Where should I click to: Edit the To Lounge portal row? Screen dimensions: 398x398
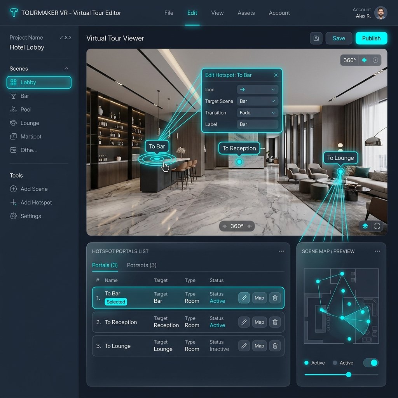coord(244,346)
